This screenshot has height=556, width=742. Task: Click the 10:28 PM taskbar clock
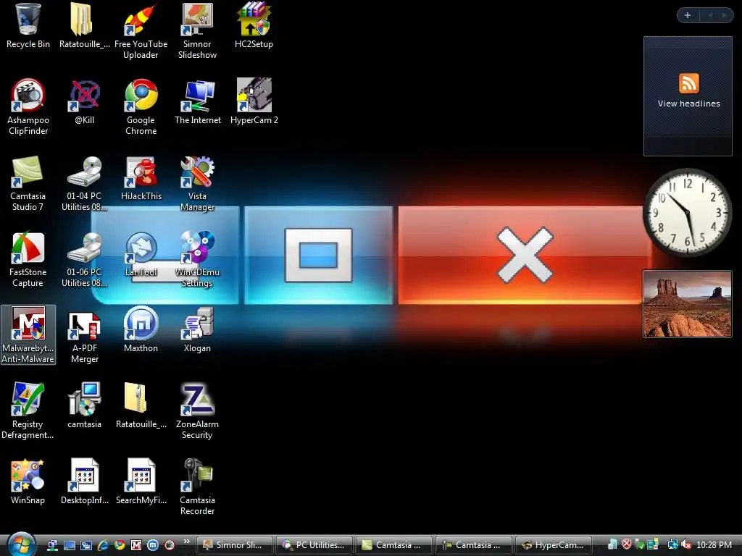(714, 545)
